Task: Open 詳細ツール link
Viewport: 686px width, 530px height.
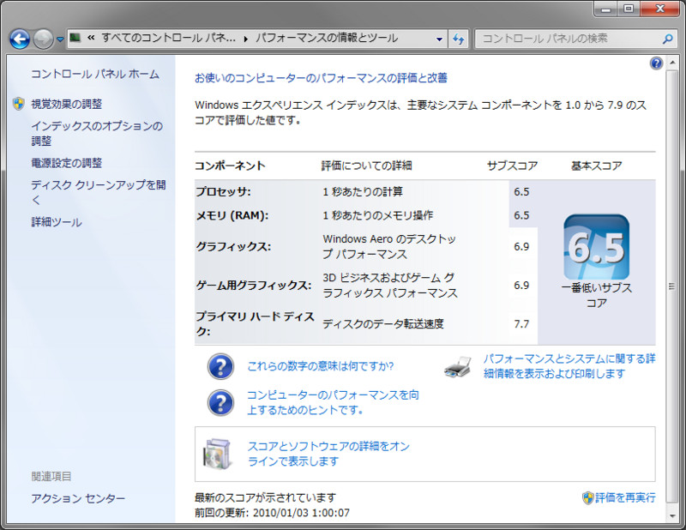Action: click(x=57, y=222)
